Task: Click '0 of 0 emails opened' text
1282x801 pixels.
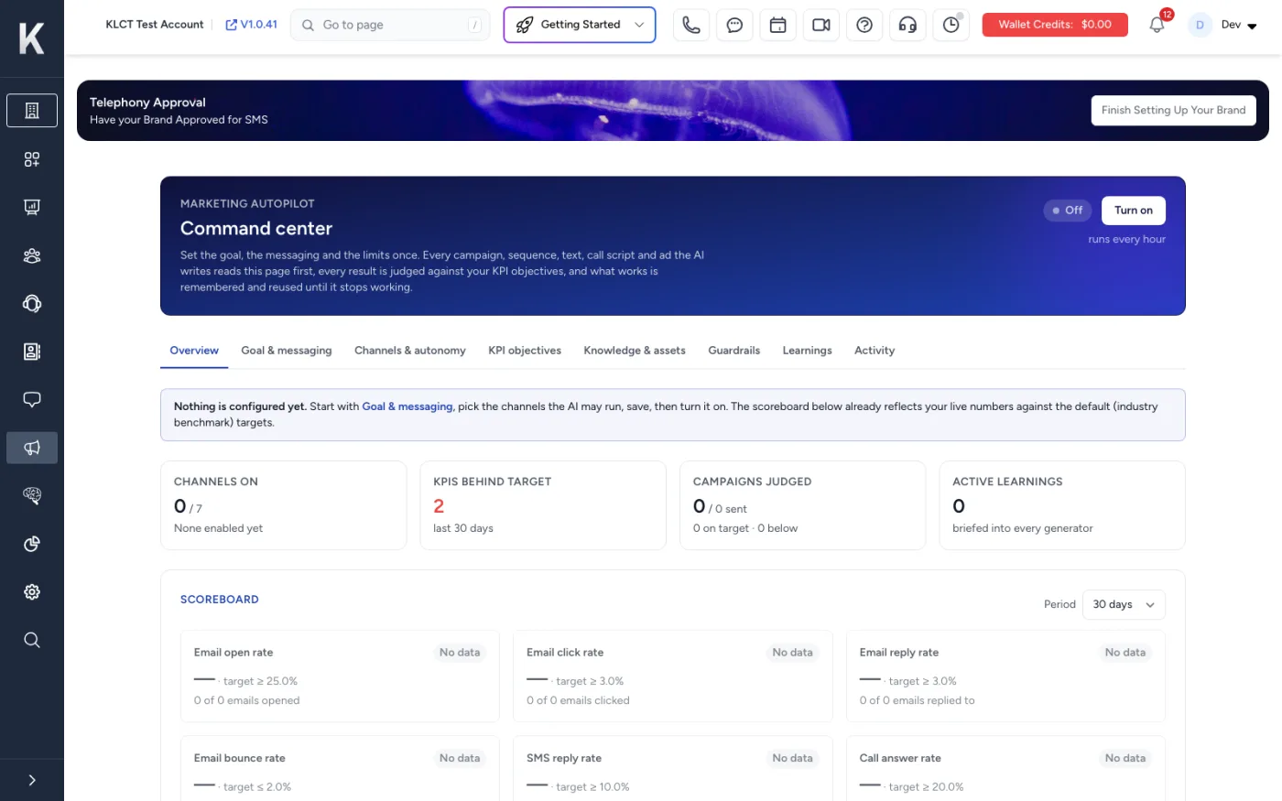Action: [x=246, y=700]
